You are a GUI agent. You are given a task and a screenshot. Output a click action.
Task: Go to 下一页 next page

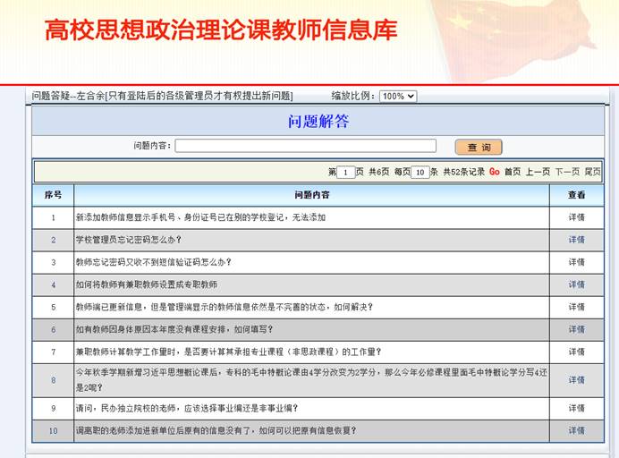click(567, 172)
